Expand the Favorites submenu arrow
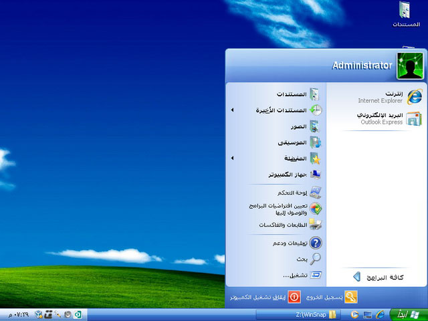Screen dimensions: 428x321 (232, 158)
